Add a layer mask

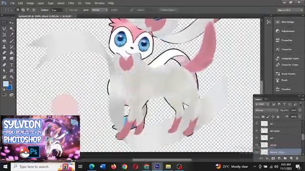[273, 158]
